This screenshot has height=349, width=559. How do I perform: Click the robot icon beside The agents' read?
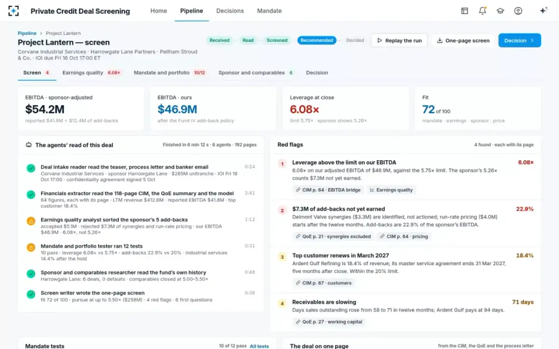(x=29, y=145)
